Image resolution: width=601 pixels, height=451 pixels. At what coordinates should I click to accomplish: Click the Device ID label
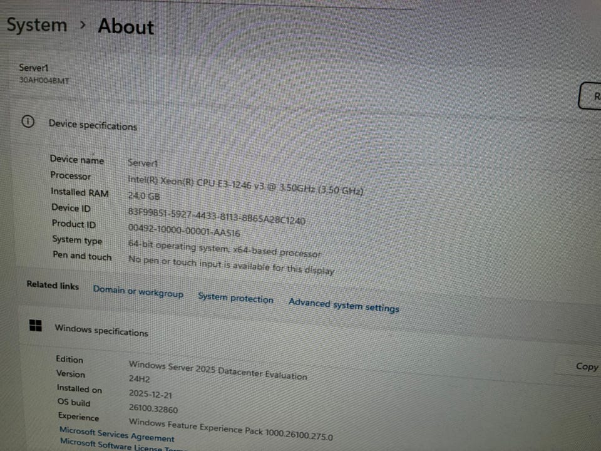pos(71,208)
